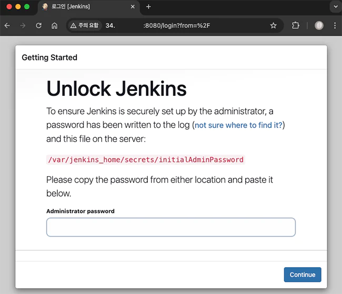
Task: Open 'not sure where to find it?' link
Action: [x=238, y=125]
